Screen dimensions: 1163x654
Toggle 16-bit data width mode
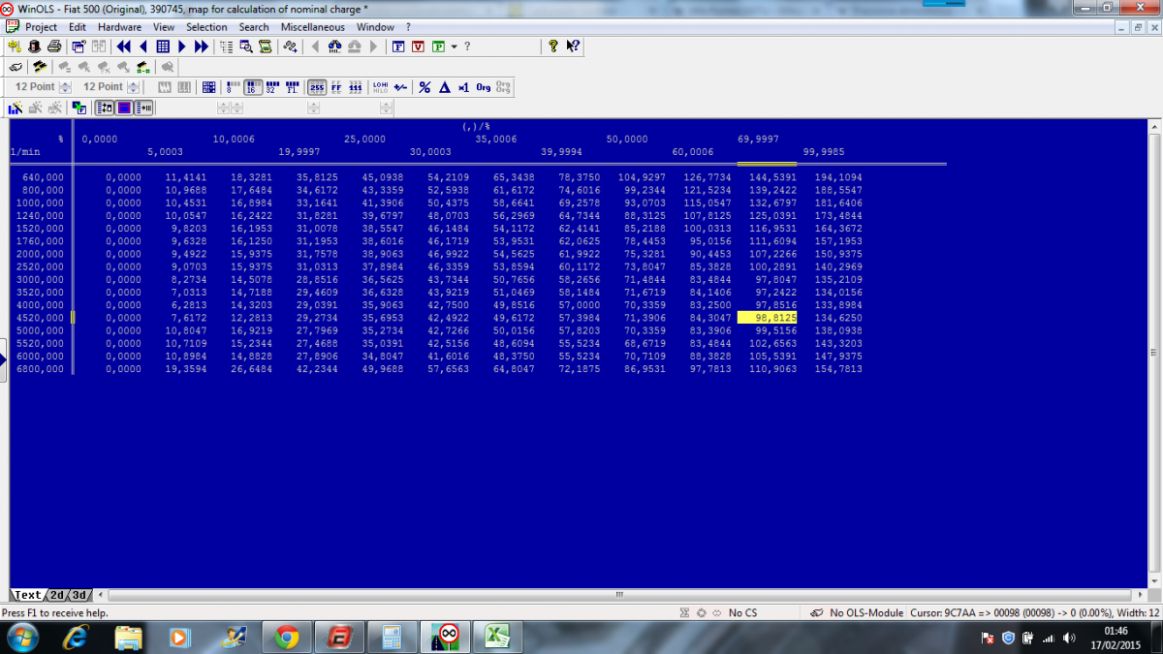click(x=253, y=87)
